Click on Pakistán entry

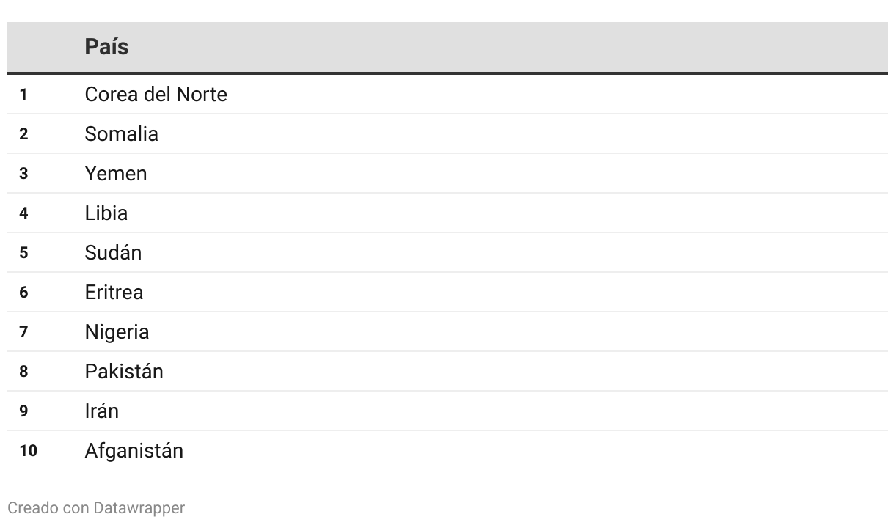click(124, 372)
